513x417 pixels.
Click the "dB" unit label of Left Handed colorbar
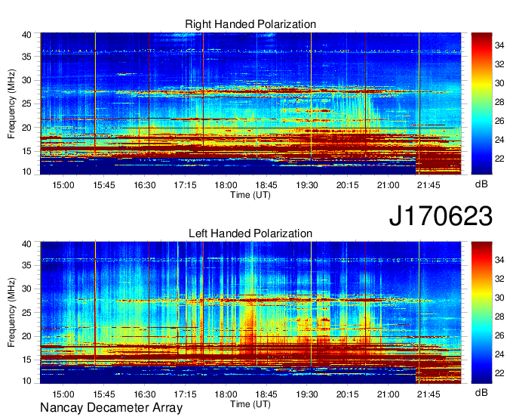[481, 393]
